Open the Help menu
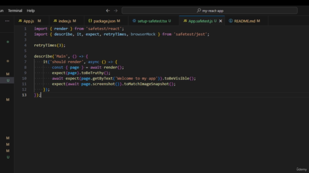 pyautogui.click(x=31, y=11)
